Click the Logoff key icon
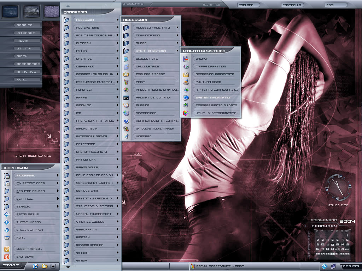Screen dimensions: 362x271 [x=7, y=249]
